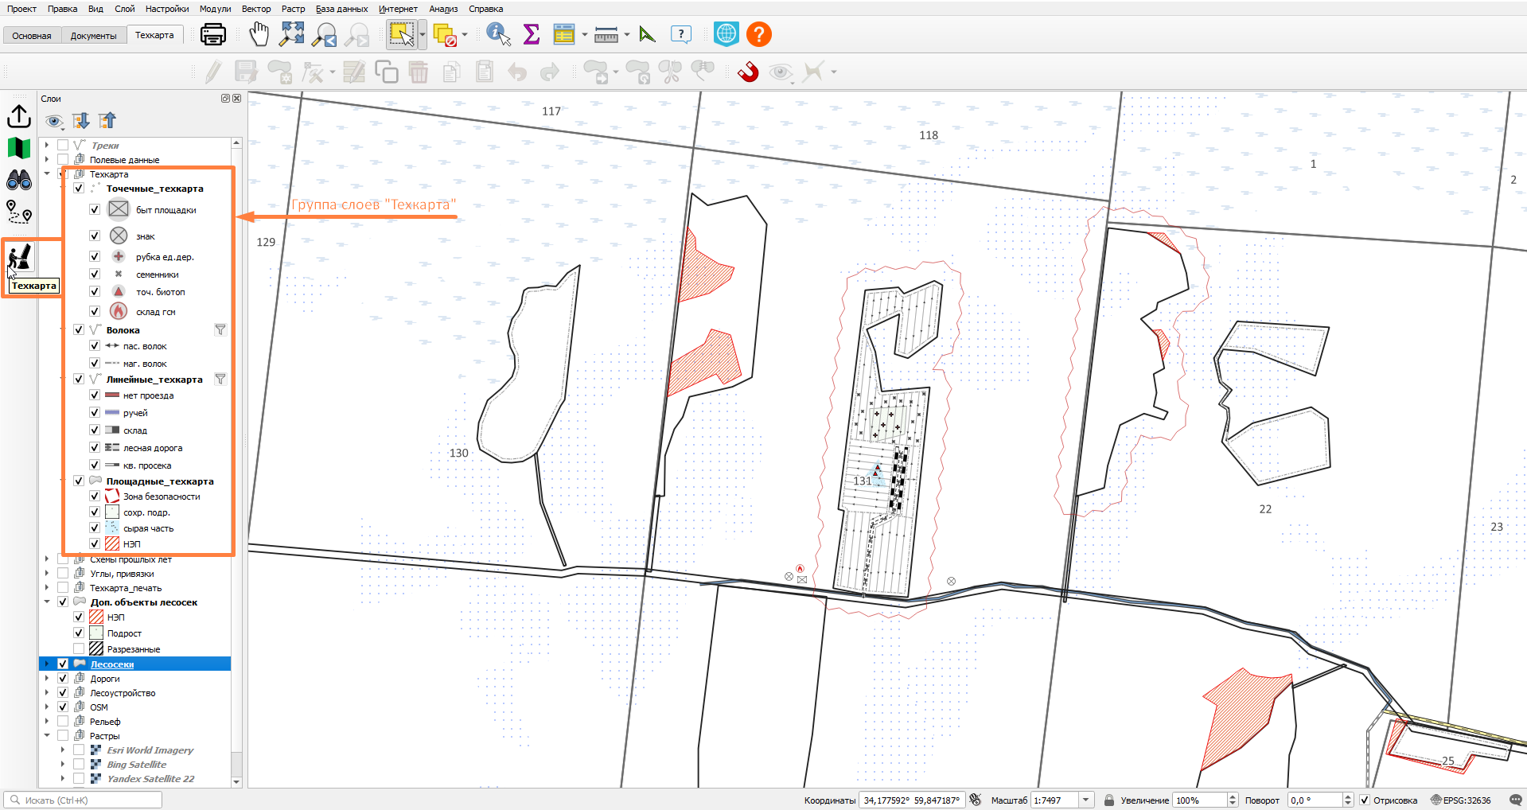Viewport: 1527px width, 810px height.
Task: Switch to the Документы tab
Action: [x=93, y=36]
